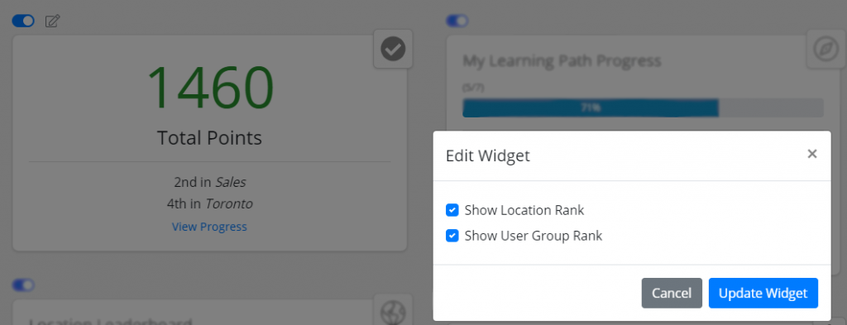
Task: Toggle the switch above the Location Leaderboard widget
Action: coord(23,284)
